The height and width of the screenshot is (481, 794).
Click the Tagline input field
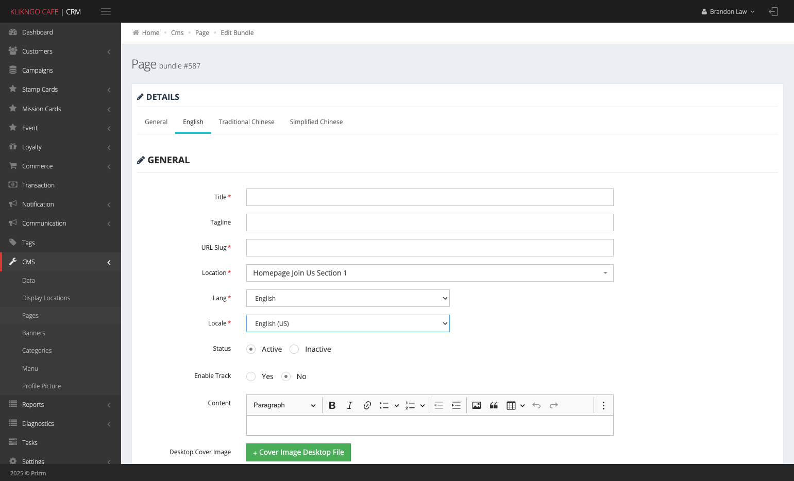click(430, 222)
